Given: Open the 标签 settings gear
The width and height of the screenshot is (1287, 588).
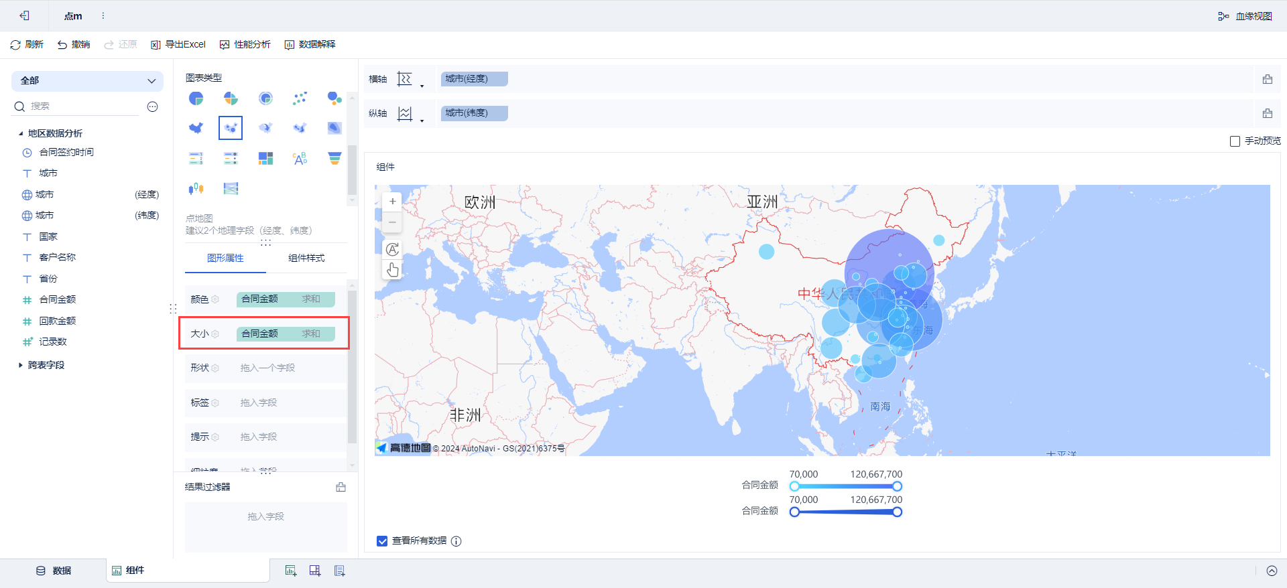Looking at the screenshot, I should (x=215, y=402).
